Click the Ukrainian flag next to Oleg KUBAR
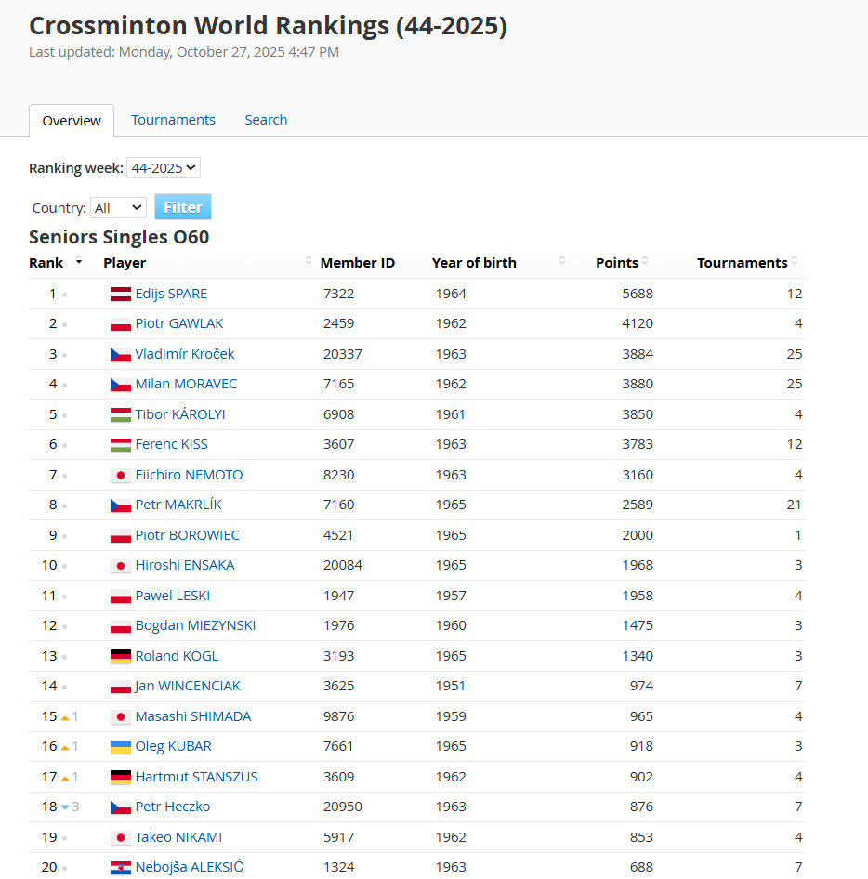This screenshot has width=868, height=879. (120, 747)
